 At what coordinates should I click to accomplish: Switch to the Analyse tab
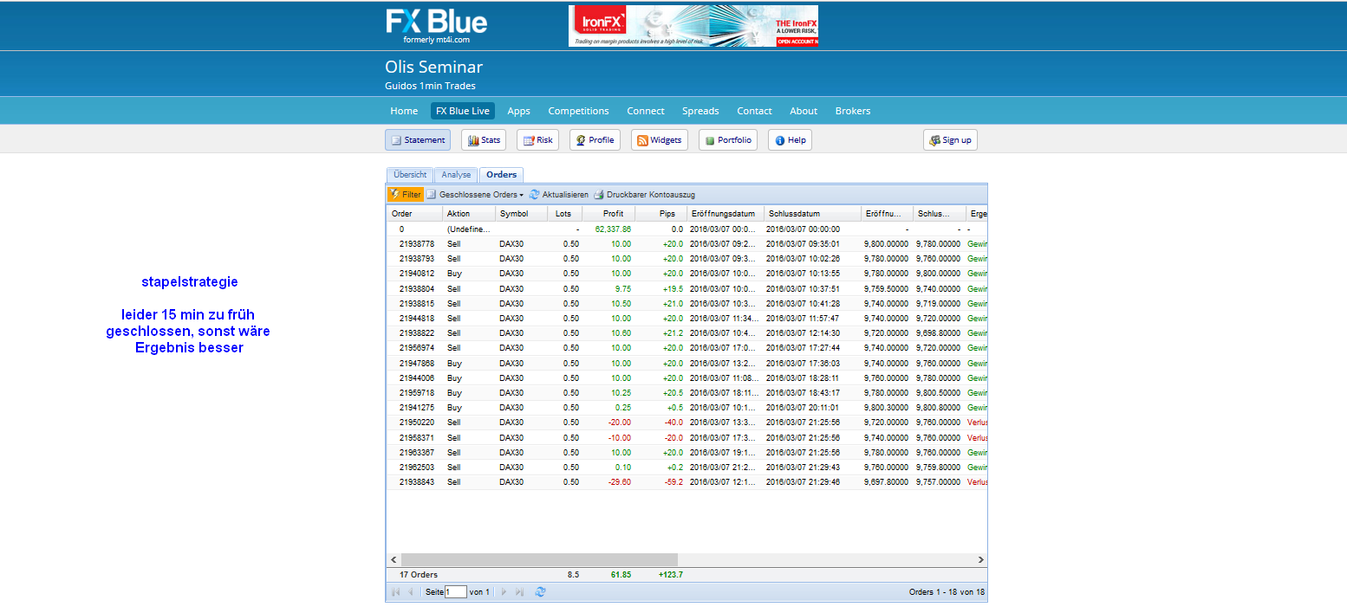[456, 175]
